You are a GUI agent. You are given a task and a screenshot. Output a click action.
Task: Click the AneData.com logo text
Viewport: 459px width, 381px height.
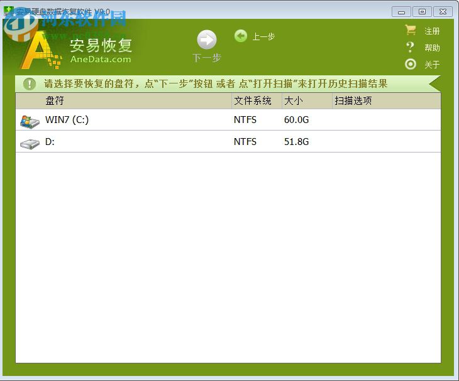tap(101, 59)
